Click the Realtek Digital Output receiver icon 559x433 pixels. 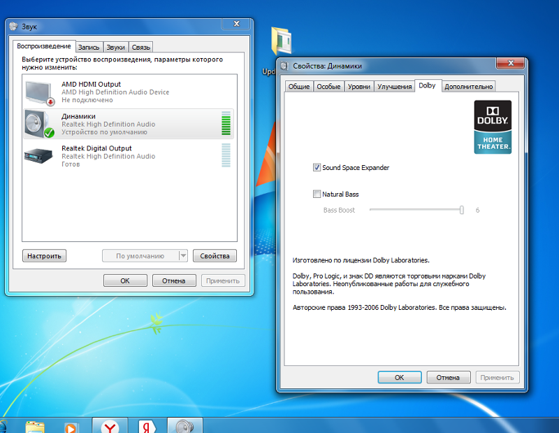point(38,156)
